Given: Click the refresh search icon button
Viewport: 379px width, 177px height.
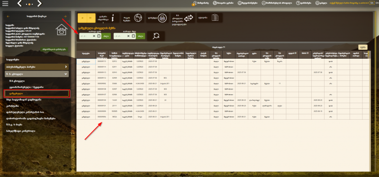Looking at the screenshot, I should (x=156, y=36).
